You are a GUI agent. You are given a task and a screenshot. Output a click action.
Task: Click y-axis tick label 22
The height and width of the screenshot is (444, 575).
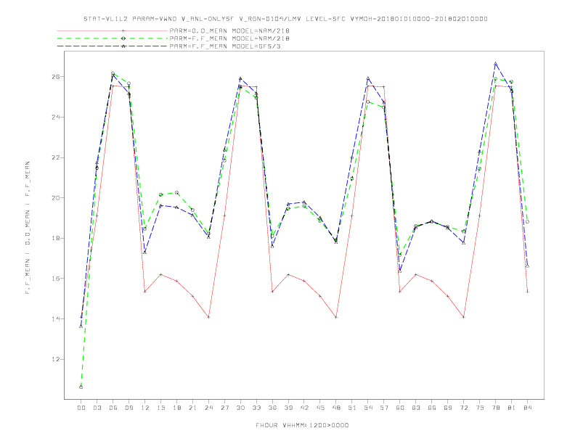(54, 157)
